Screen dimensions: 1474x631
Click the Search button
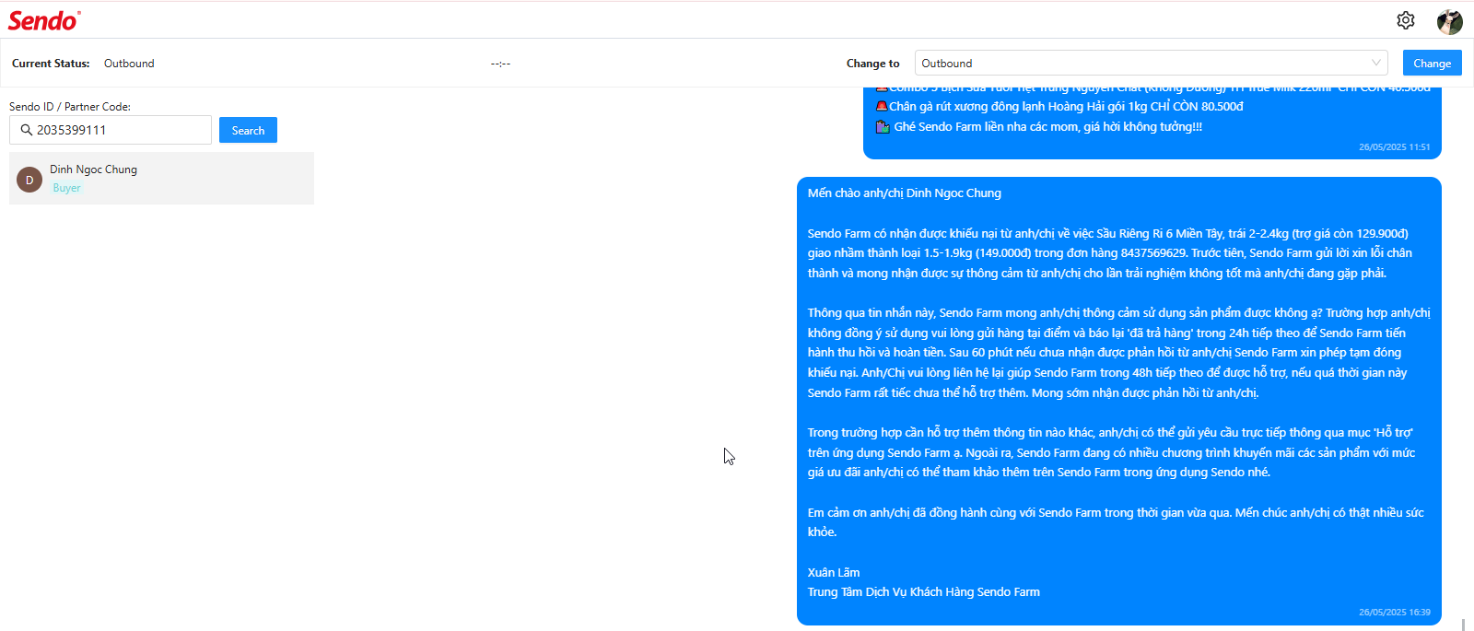coord(248,130)
